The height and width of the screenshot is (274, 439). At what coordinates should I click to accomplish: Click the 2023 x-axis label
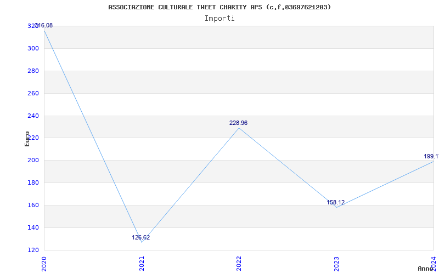pos(336,264)
